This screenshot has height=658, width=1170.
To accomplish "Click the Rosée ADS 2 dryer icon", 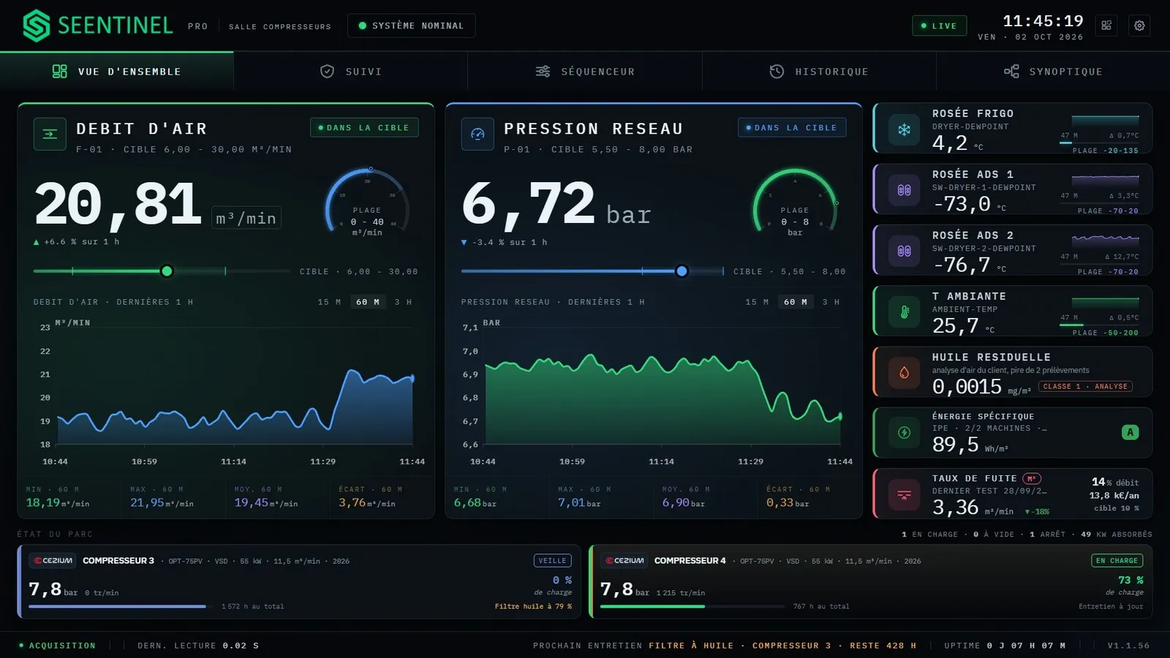I will 905,251.
